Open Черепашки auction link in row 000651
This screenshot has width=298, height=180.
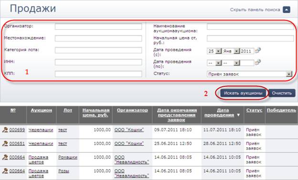click(41, 144)
